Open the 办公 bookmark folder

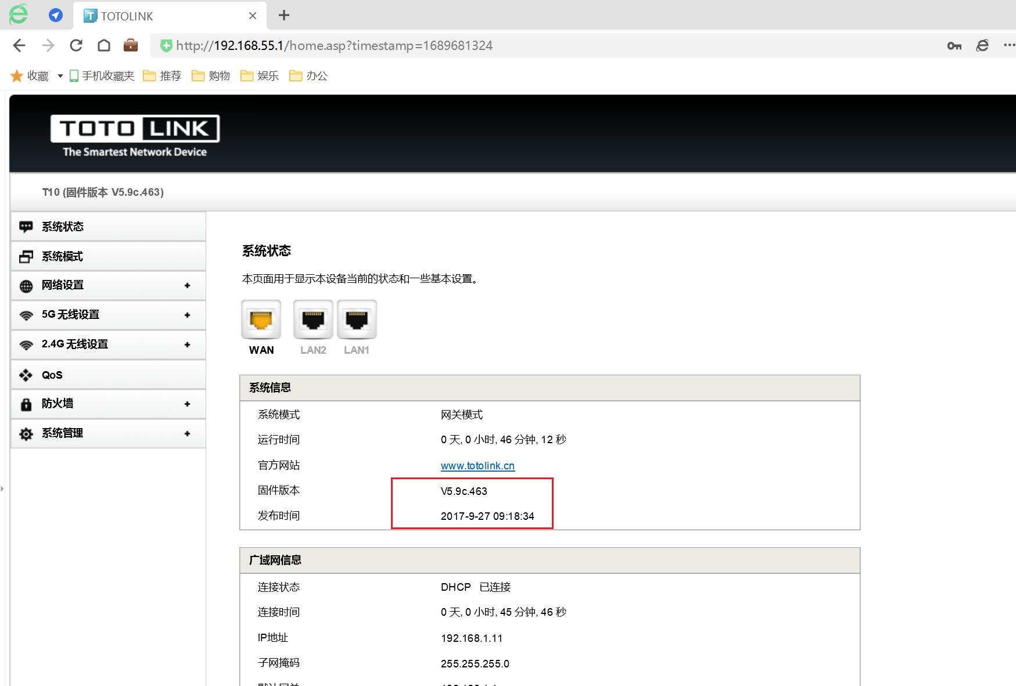308,76
